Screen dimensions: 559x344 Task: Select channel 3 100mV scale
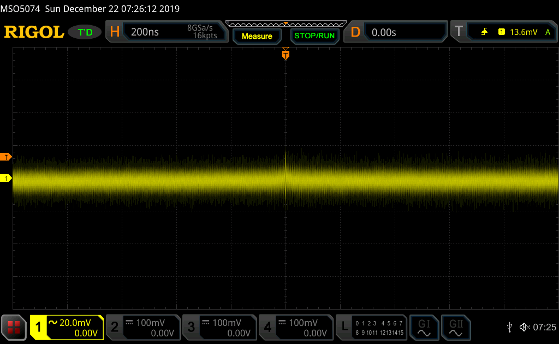(x=227, y=323)
